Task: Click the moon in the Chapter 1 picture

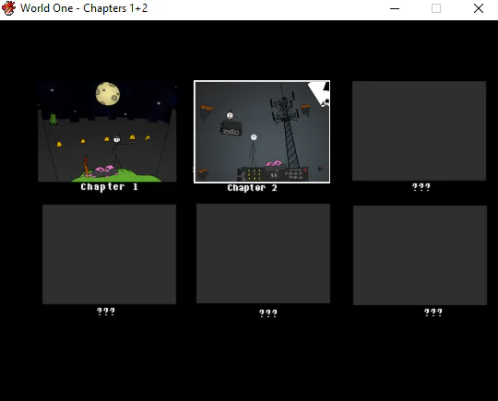Action: tap(108, 93)
